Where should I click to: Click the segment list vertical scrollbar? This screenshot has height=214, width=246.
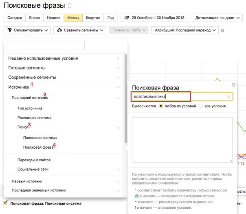(x=126, y=98)
